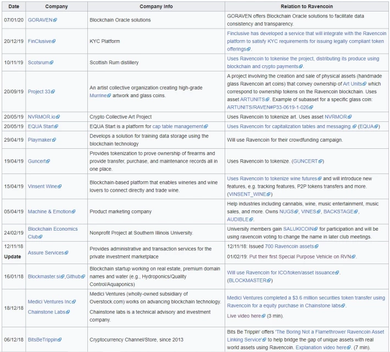
Task: Open the ARTUNITS asset link
Action: pyautogui.click(x=255, y=99)
